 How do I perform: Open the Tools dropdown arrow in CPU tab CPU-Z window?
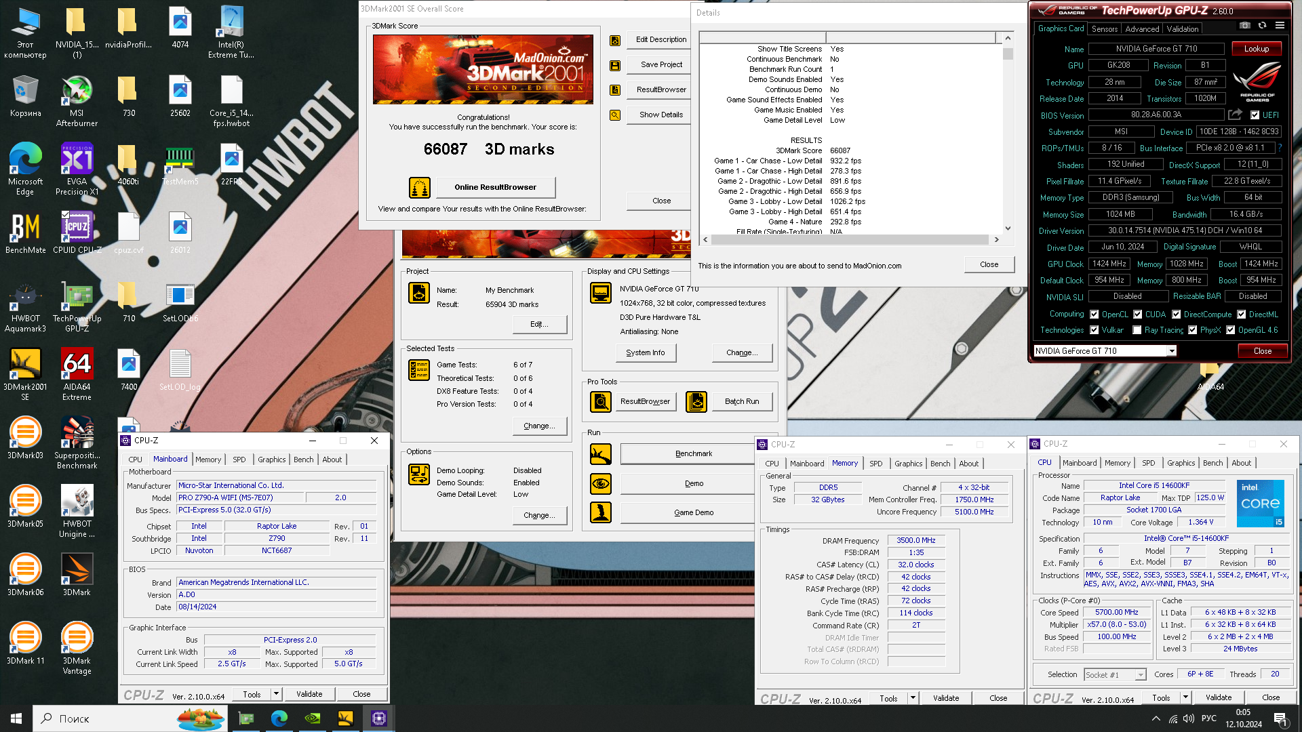(x=1185, y=697)
